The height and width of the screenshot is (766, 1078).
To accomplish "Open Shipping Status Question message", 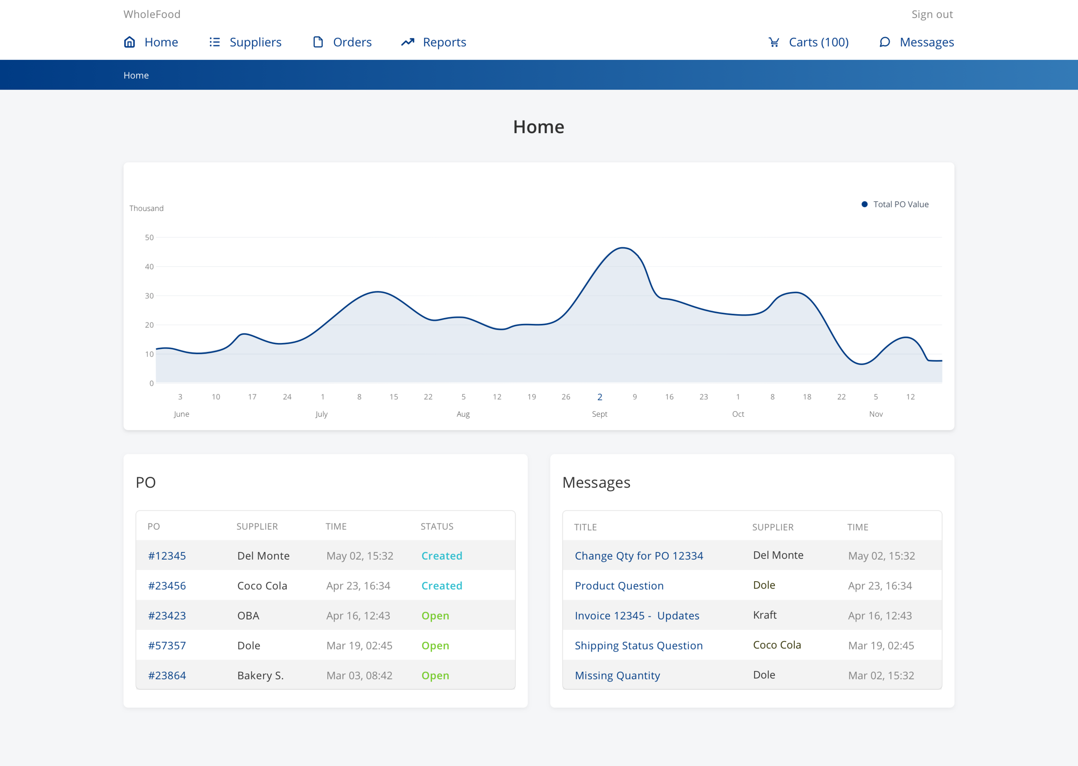I will pyautogui.click(x=638, y=645).
